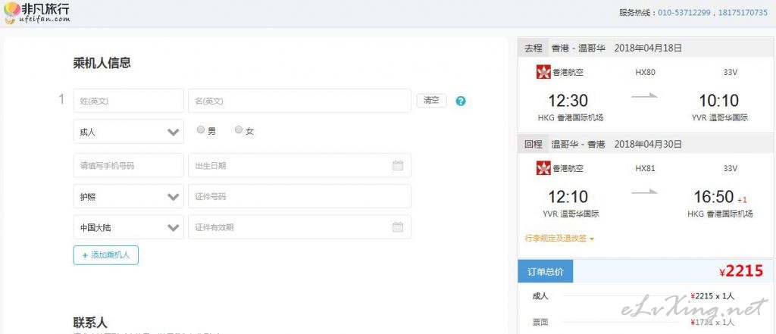776x334 pixels.
Task: Open calendar icon in 证件有效期 field
Action: point(398,227)
